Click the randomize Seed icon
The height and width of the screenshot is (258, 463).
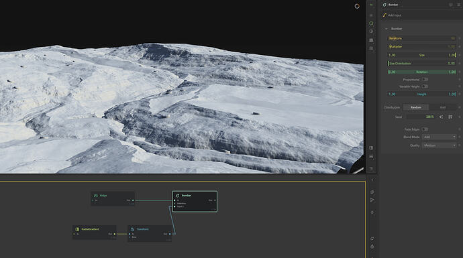click(x=441, y=117)
